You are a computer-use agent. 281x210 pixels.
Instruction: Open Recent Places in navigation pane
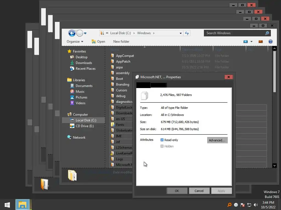point(83,69)
